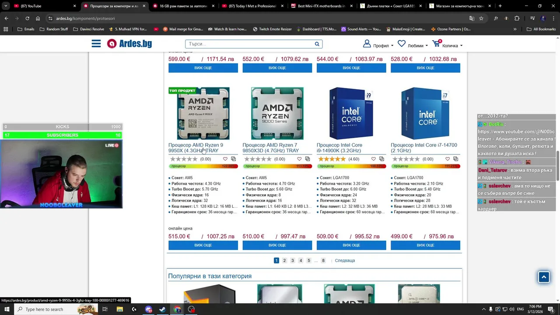Switch to the Дънни платки tab

pos(391,6)
